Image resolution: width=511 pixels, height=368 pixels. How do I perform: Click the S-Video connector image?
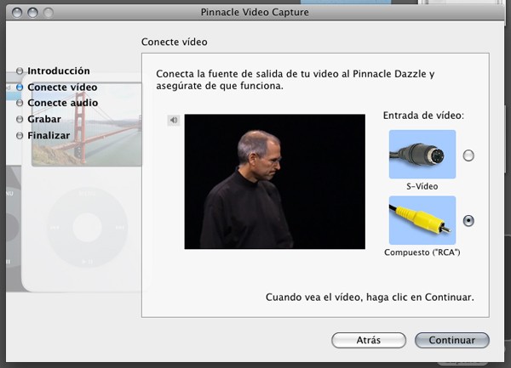(422, 155)
